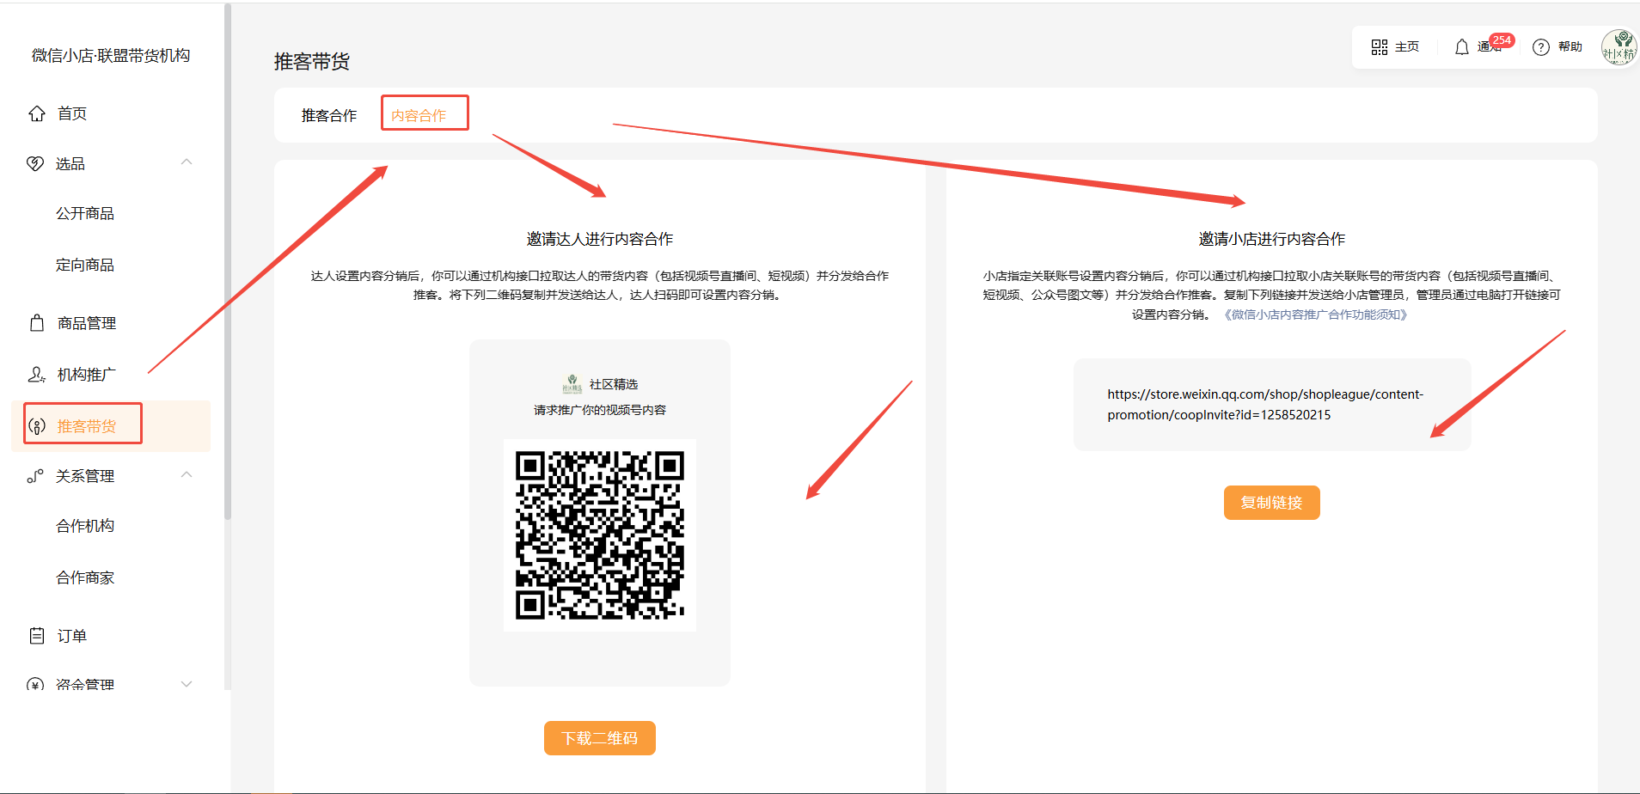Viewport: 1640px width, 794px height.
Task: Select the 内容合作 tab
Action: pos(419,115)
